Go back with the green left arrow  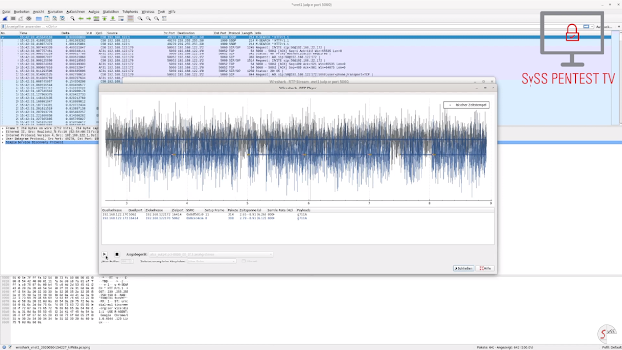click(81, 18)
